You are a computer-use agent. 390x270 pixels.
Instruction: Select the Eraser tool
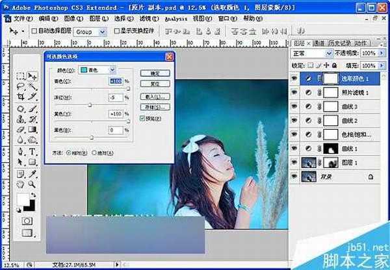[x=21, y=129]
